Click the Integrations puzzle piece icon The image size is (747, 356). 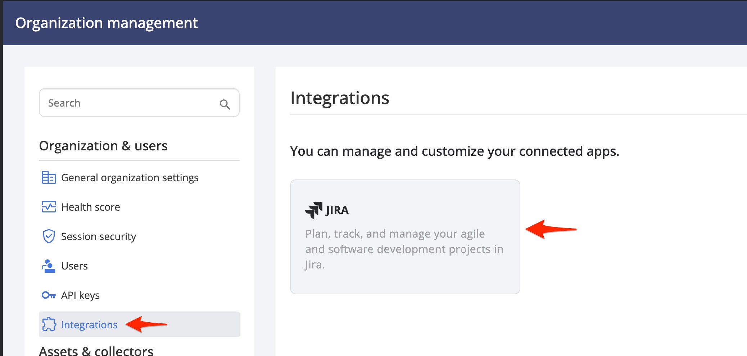pyautogui.click(x=50, y=324)
